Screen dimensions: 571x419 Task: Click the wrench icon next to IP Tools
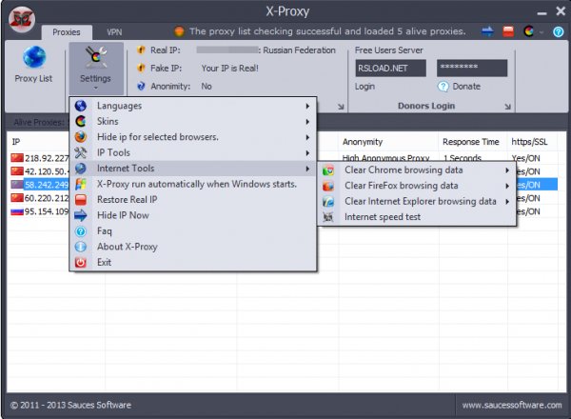pos(81,152)
